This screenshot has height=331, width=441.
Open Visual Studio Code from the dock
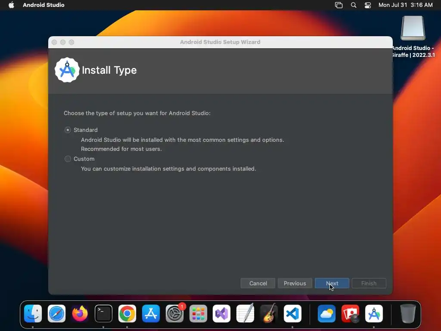pyautogui.click(x=292, y=314)
